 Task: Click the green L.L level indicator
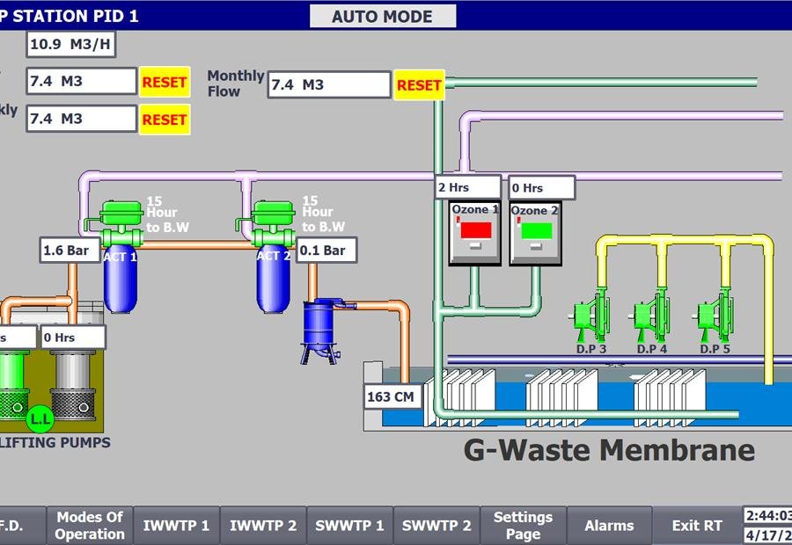click(x=40, y=418)
